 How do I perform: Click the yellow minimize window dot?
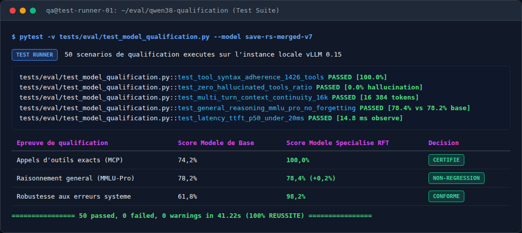tap(23, 11)
